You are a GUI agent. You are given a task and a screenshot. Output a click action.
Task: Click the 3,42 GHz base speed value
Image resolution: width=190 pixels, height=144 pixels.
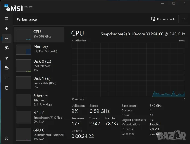pyautogui.click(x=156, y=106)
